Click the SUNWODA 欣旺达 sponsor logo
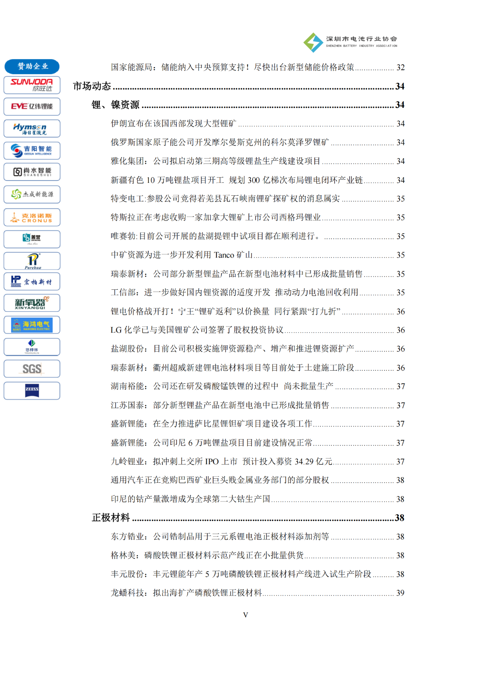477x675 pixels. [32, 85]
